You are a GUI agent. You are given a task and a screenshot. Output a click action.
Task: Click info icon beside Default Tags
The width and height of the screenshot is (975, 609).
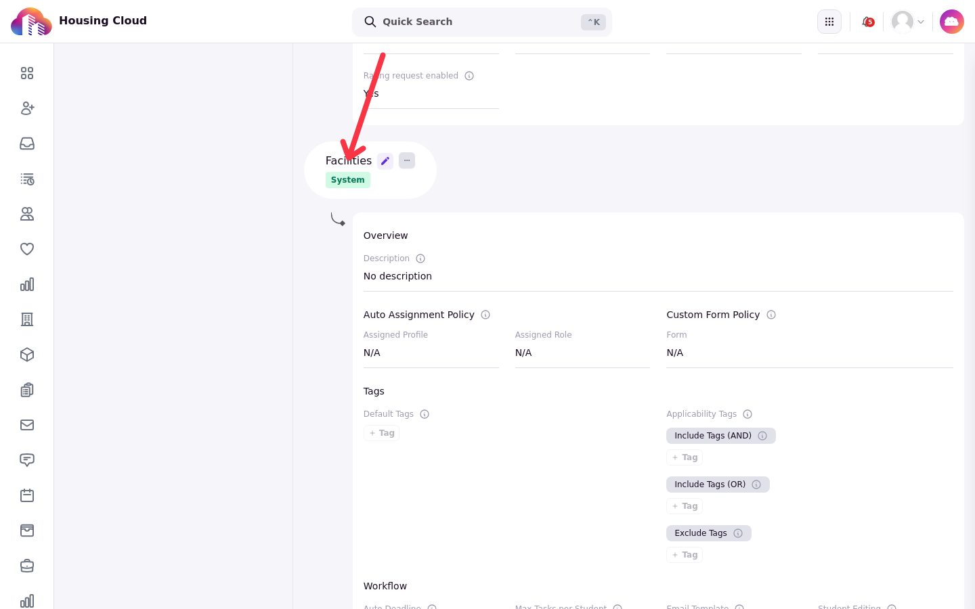425,414
